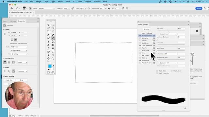
Task: Select the Eraser tool
Action: pos(48,45)
